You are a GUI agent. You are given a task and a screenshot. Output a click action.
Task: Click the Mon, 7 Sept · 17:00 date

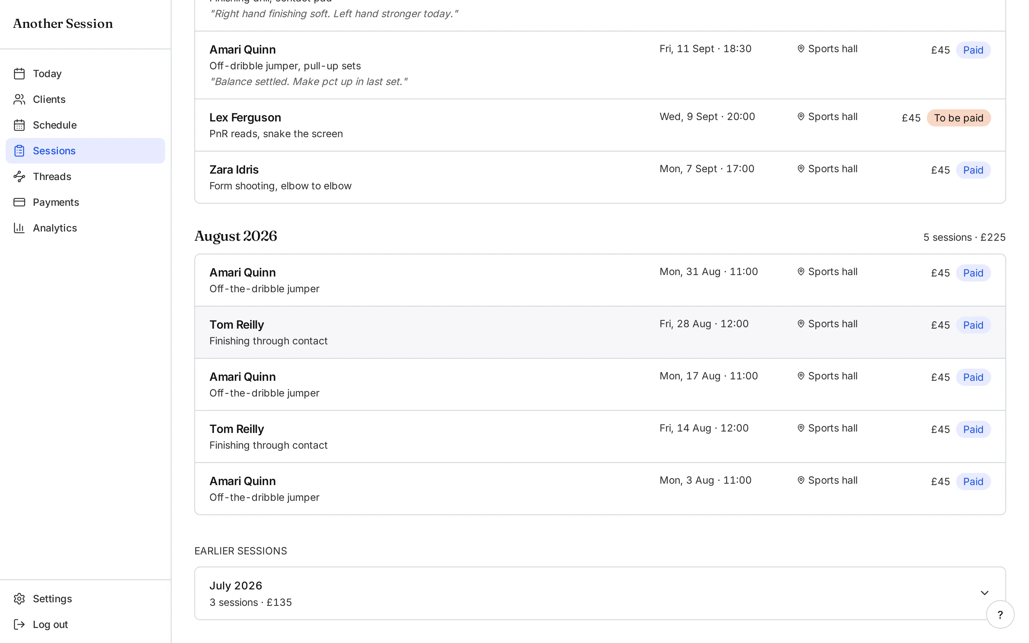point(707,169)
